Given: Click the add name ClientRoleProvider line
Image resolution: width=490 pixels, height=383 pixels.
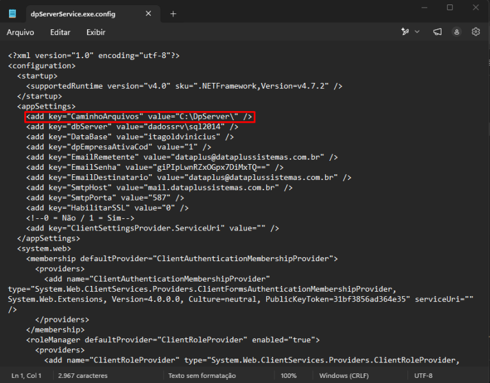Looking at the screenshot, I should point(252,360).
